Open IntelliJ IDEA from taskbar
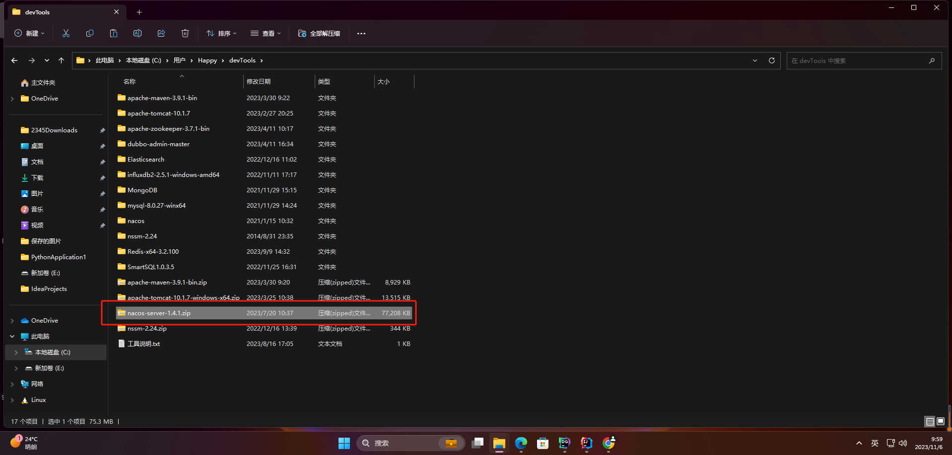Image resolution: width=952 pixels, height=455 pixels. tap(587, 443)
